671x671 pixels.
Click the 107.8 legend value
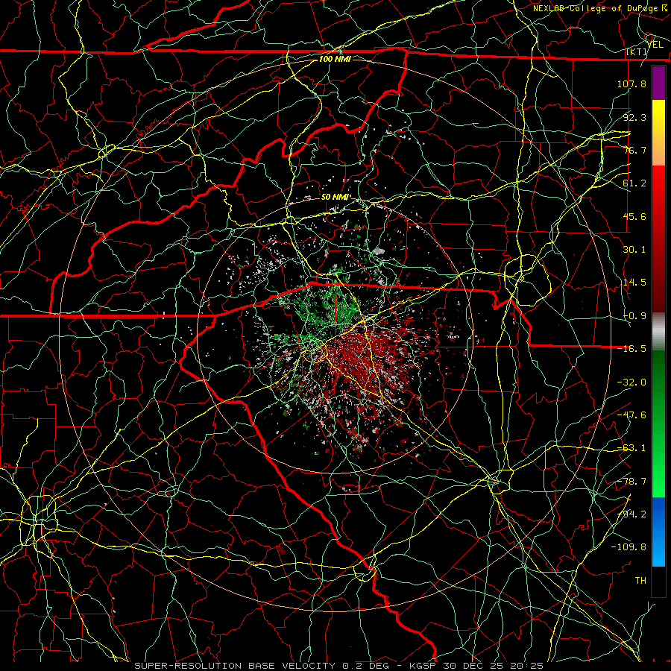(x=631, y=84)
